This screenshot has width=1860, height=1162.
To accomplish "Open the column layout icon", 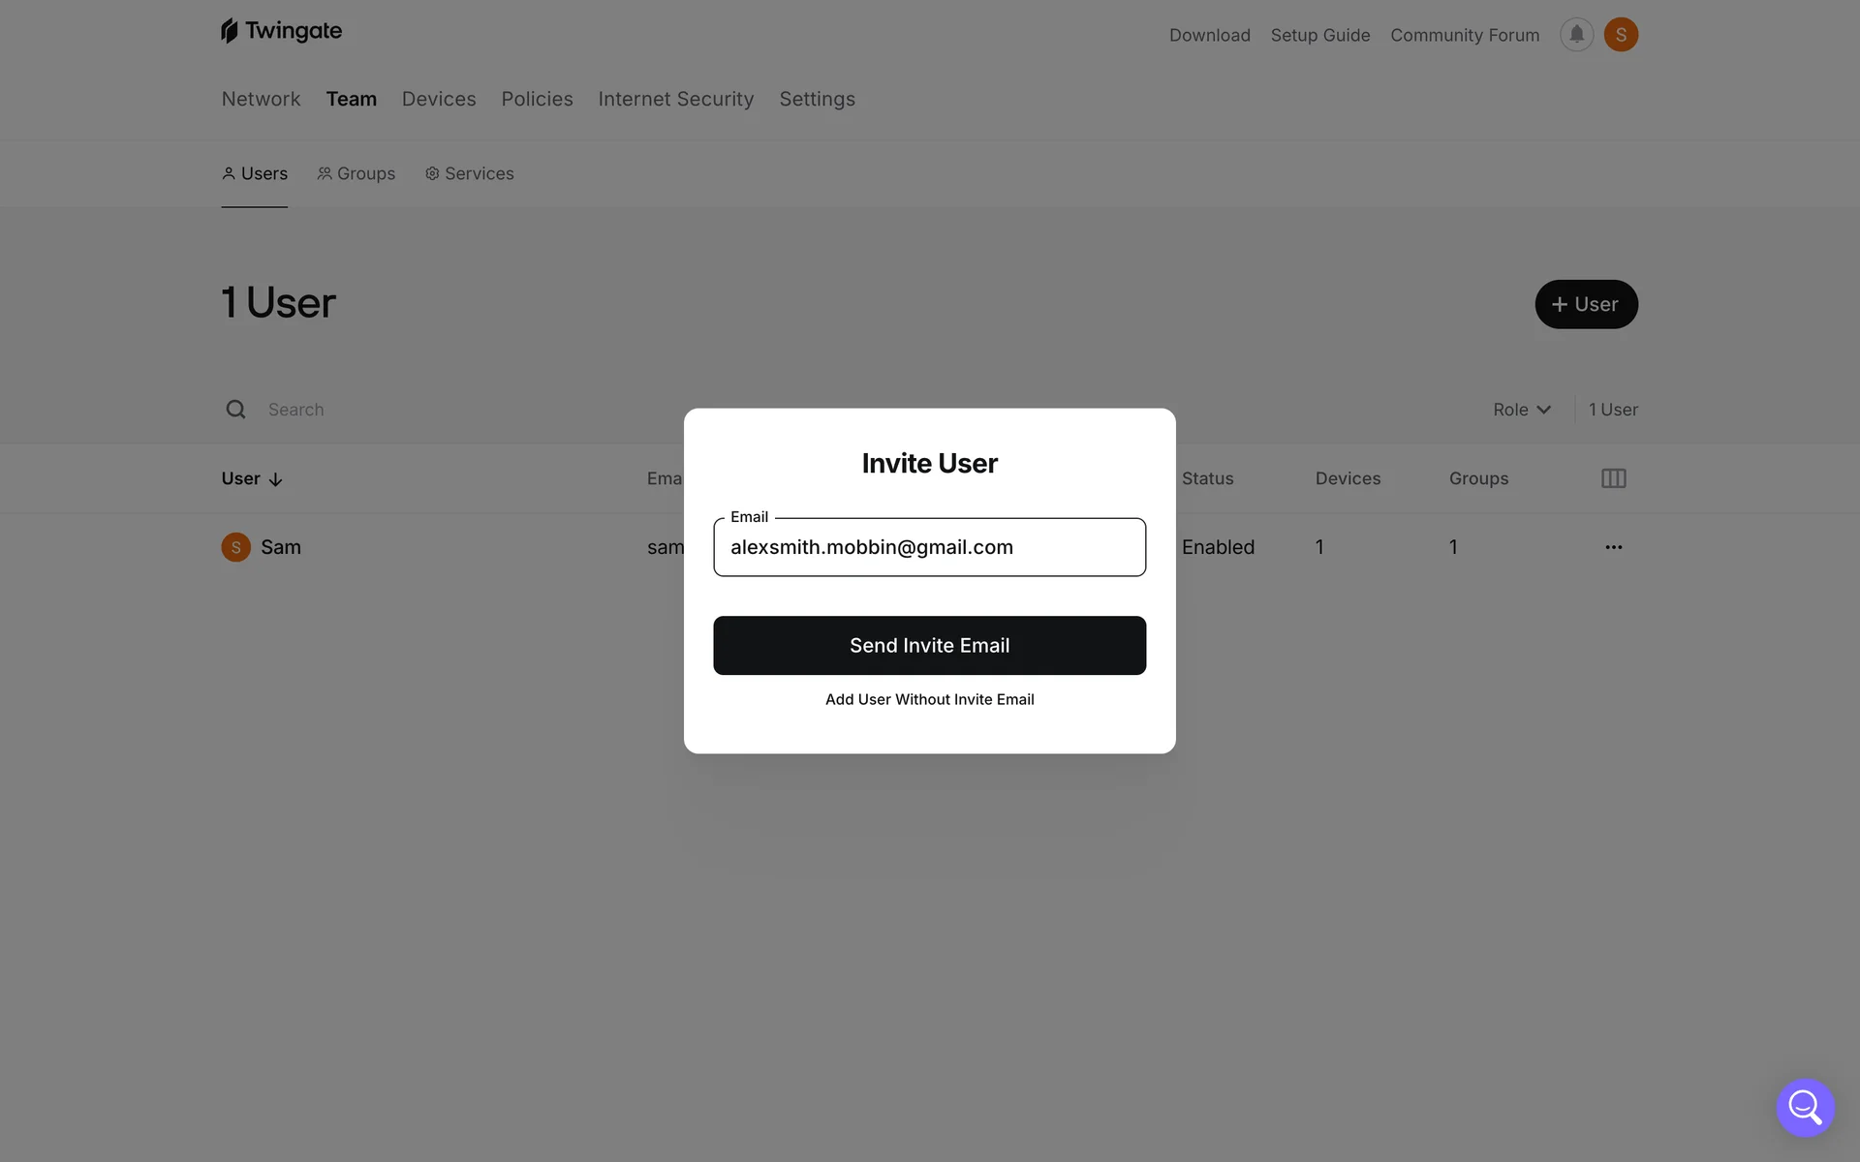I will click(x=1613, y=478).
